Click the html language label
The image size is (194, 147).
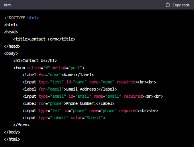coord(8,5)
